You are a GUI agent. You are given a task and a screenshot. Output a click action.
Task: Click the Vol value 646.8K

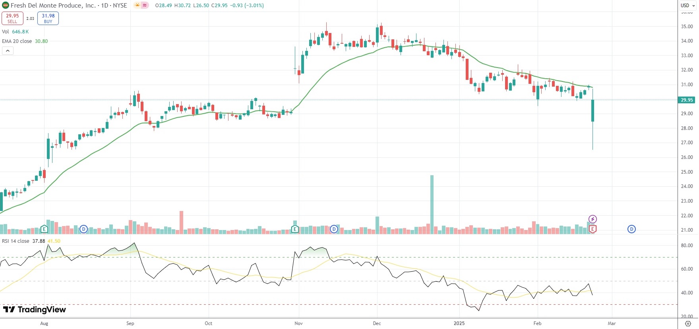coord(20,32)
